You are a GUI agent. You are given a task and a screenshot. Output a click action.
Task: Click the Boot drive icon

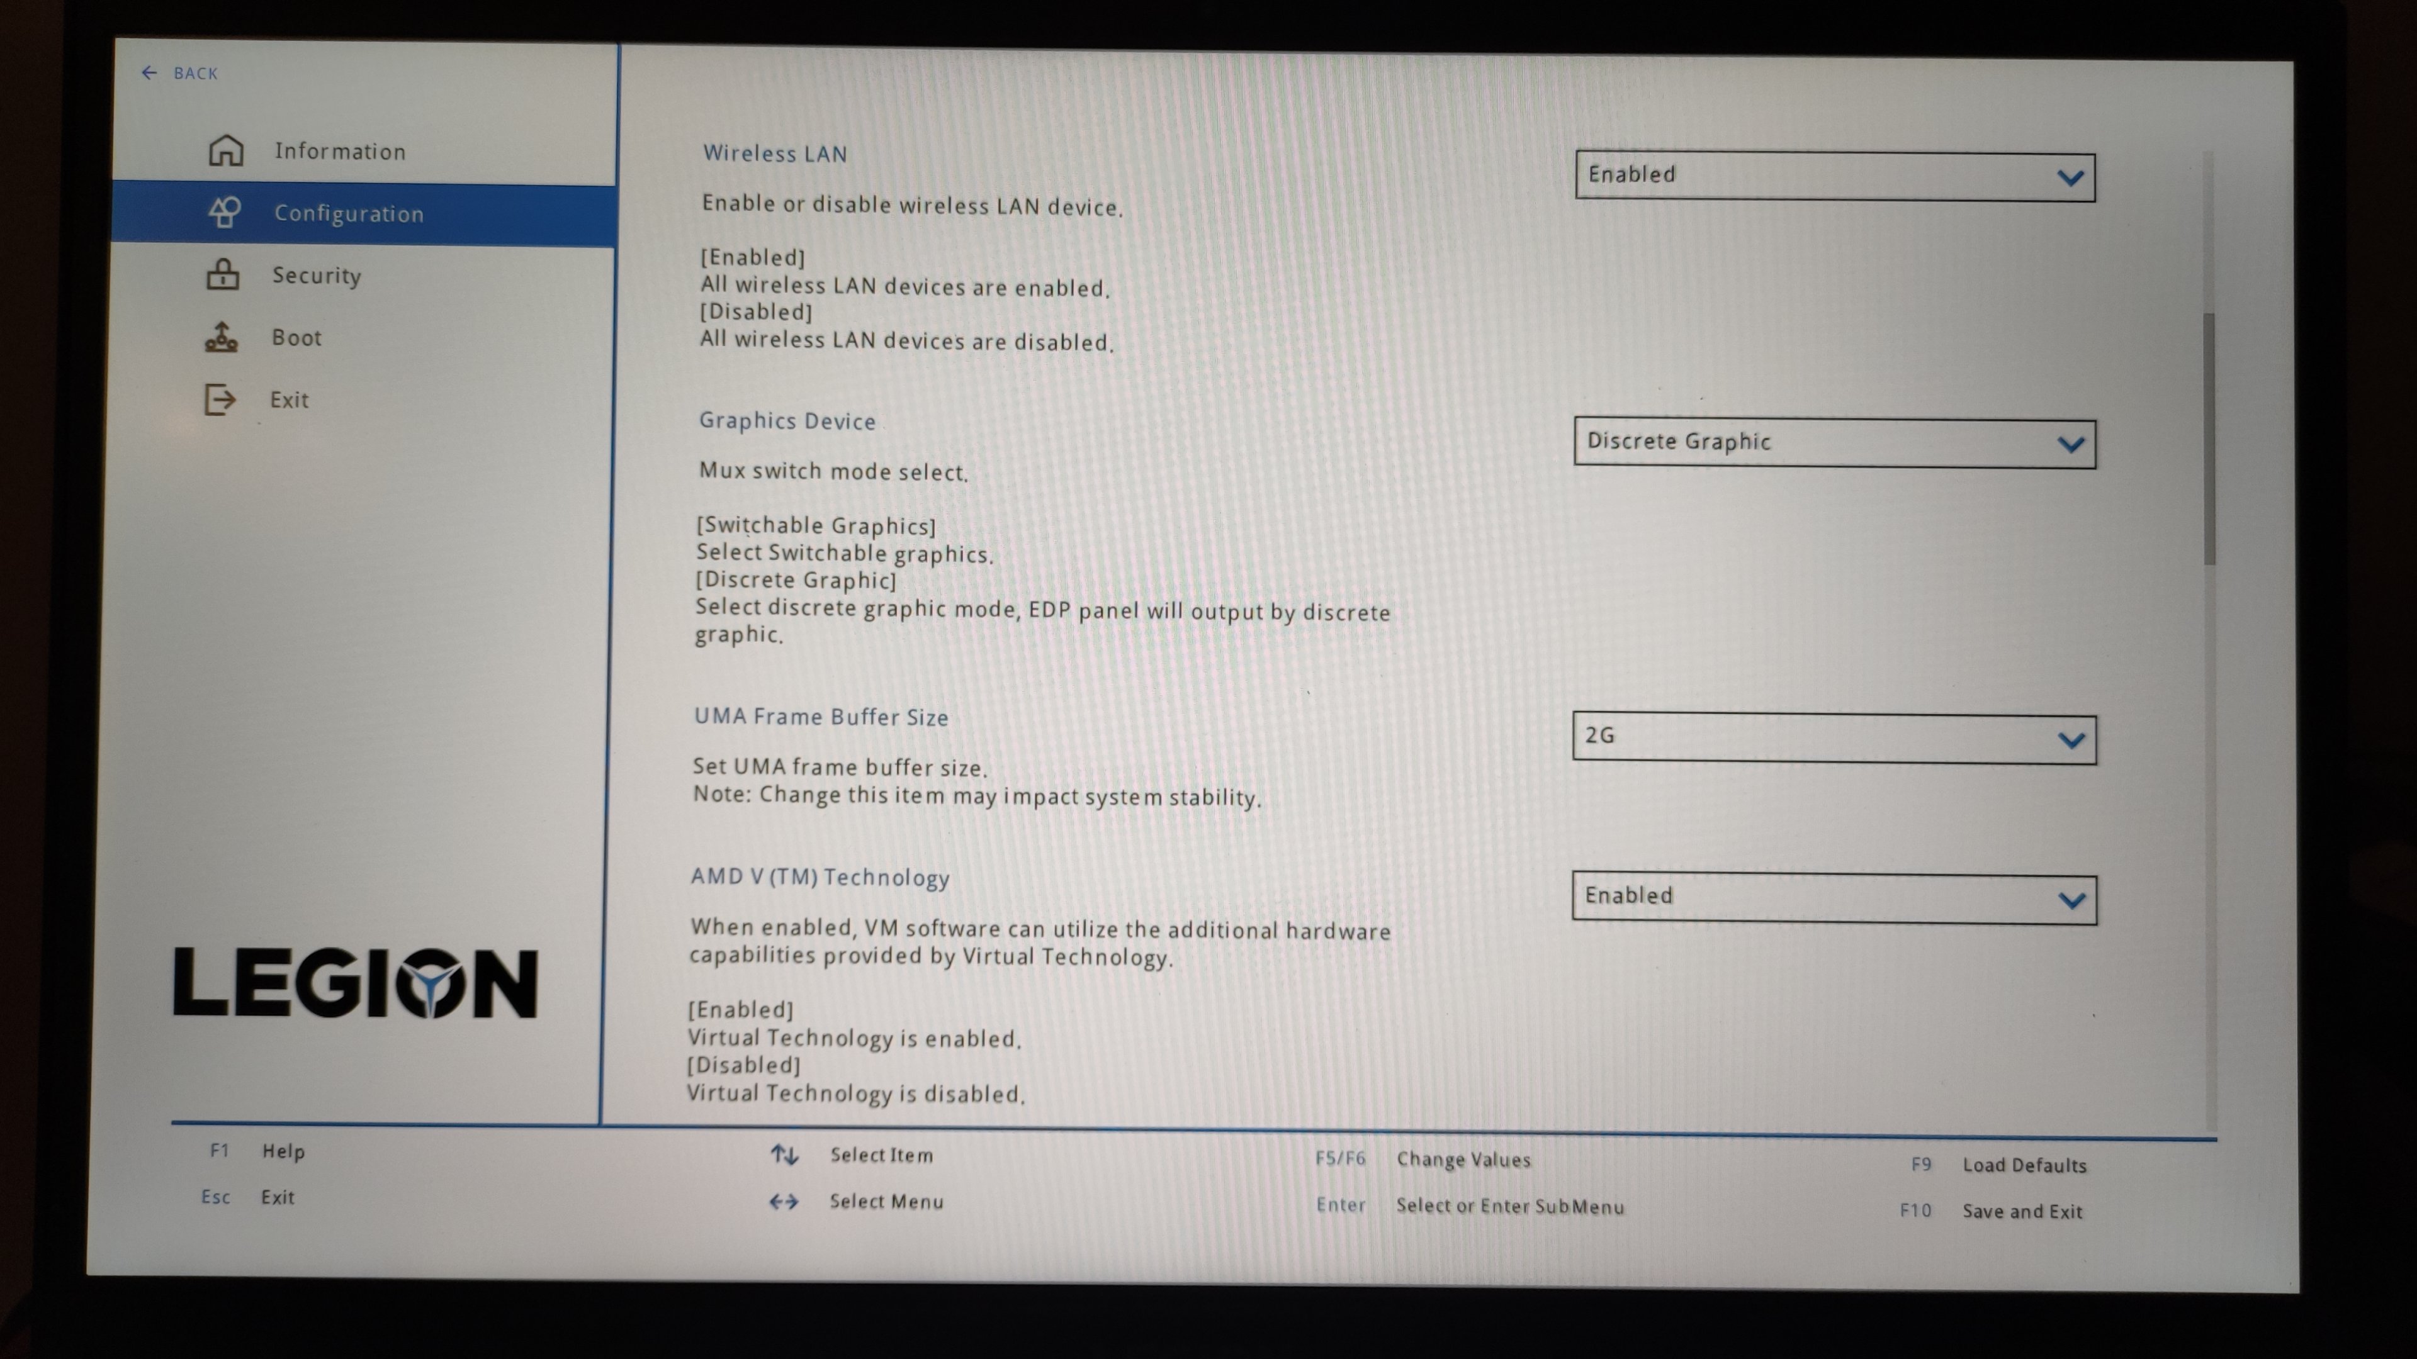coord(222,337)
